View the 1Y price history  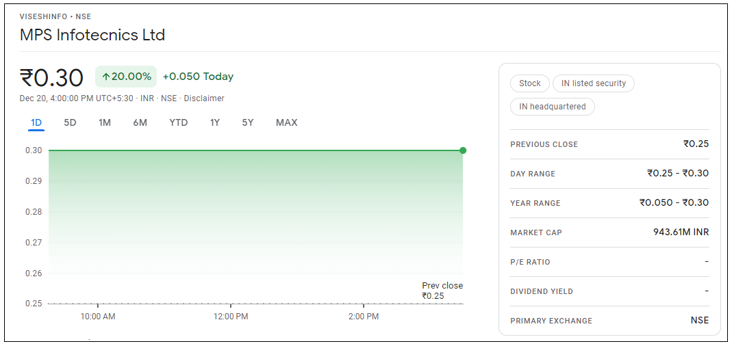coord(215,123)
